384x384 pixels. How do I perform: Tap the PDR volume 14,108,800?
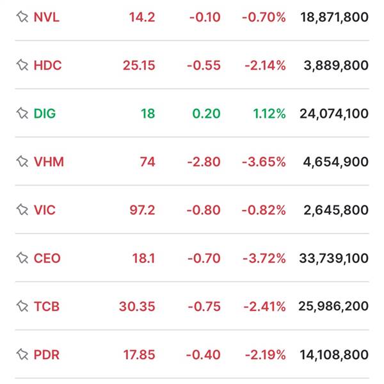click(x=334, y=355)
